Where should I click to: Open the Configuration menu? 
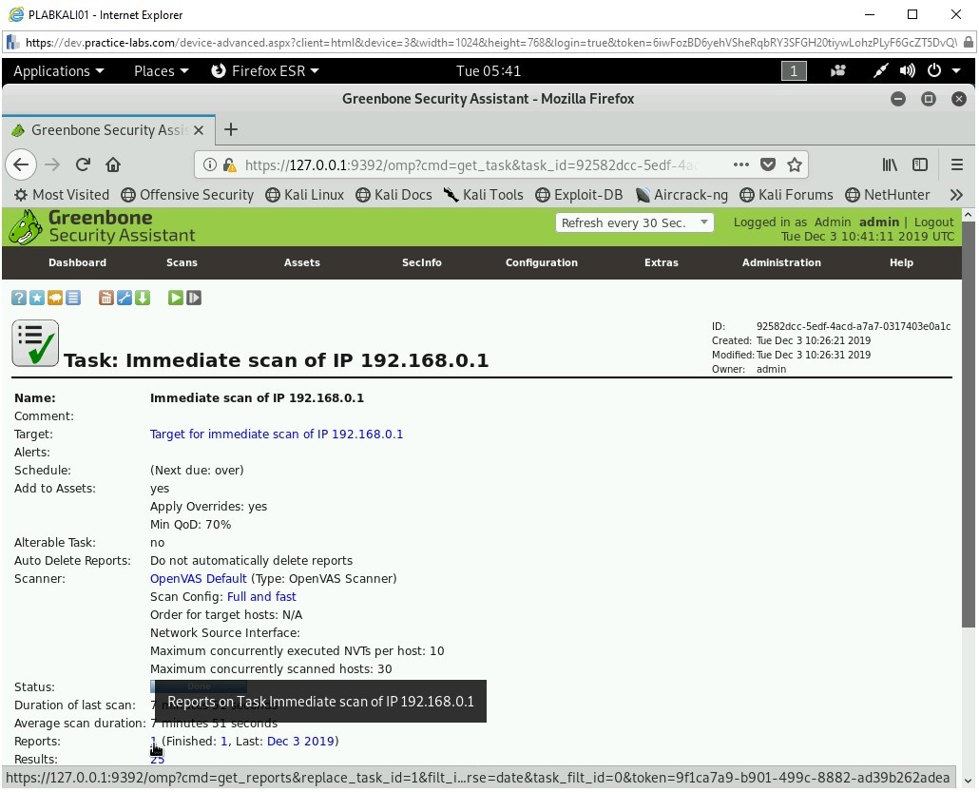[541, 262]
